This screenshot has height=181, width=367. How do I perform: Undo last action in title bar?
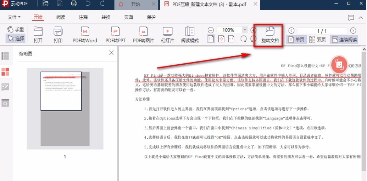coord(88,4)
